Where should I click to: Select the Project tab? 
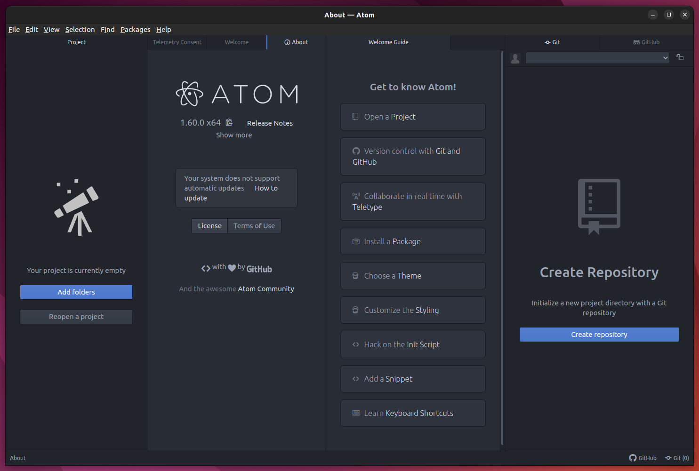tap(76, 42)
